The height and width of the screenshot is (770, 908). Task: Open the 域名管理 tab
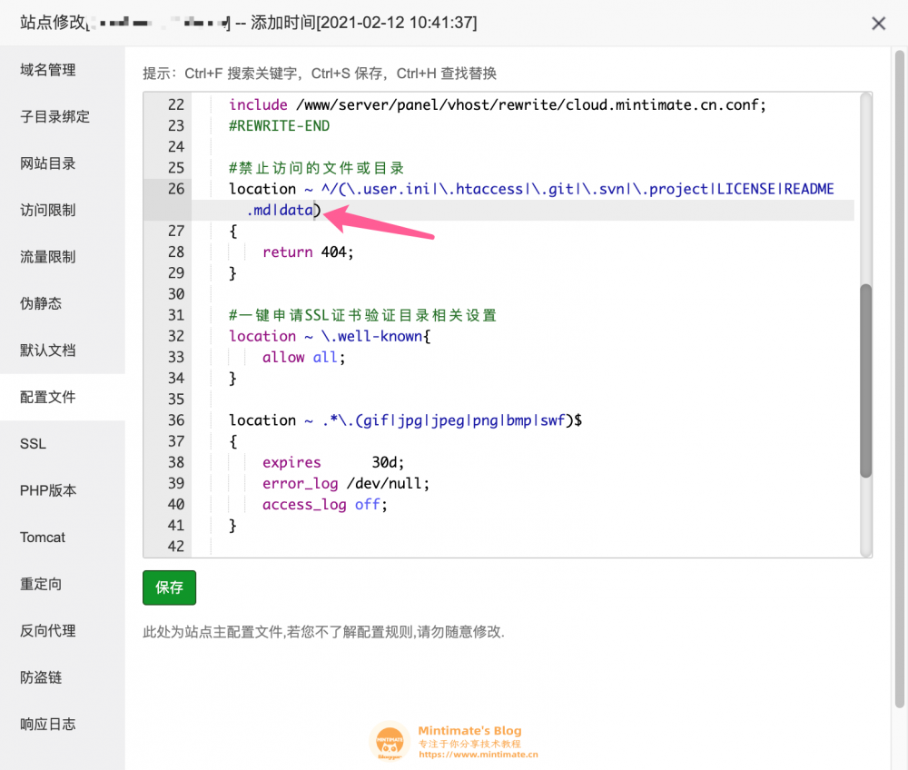[48, 70]
